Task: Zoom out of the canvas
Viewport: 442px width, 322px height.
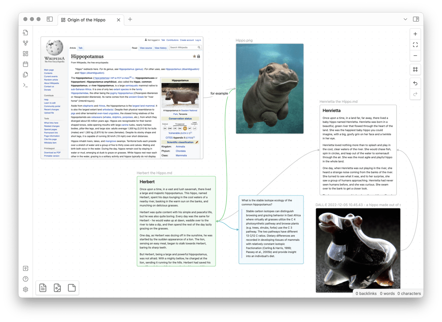Action: pyautogui.click(x=415, y=56)
